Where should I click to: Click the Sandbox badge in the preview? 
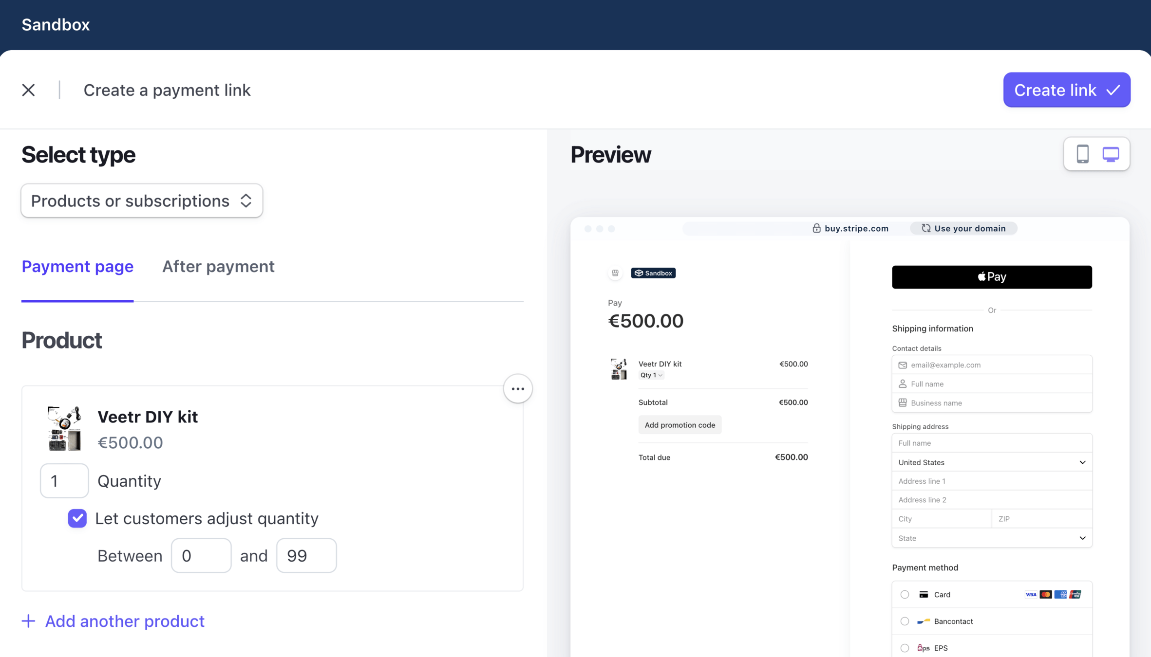tap(653, 273)
